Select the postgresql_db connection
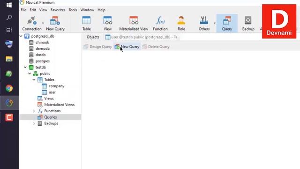 43,36
